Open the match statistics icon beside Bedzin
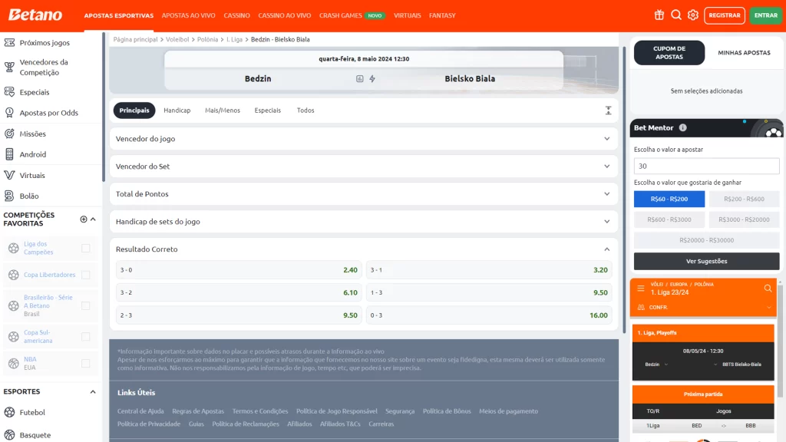786x442 pixels. 359,79
